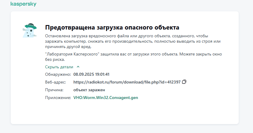Click the chevron next to 'Скрыть детали'
Screen dimensions: 253x133
tap(78, 67)
